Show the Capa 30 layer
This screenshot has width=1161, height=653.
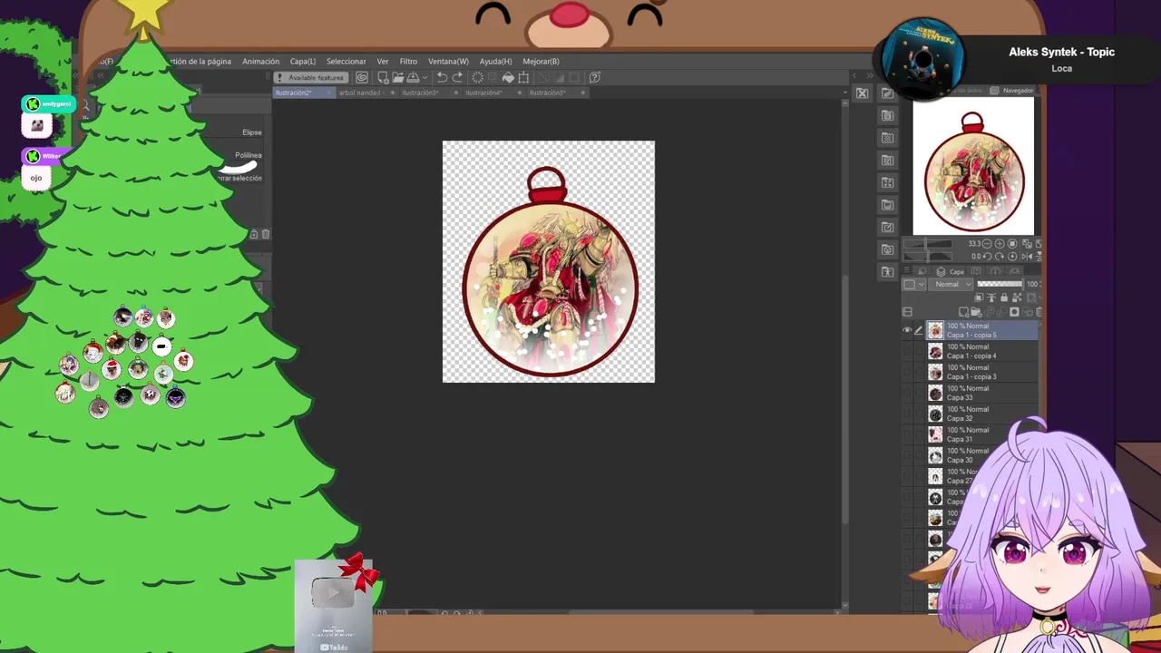click(x=907, y=456)
